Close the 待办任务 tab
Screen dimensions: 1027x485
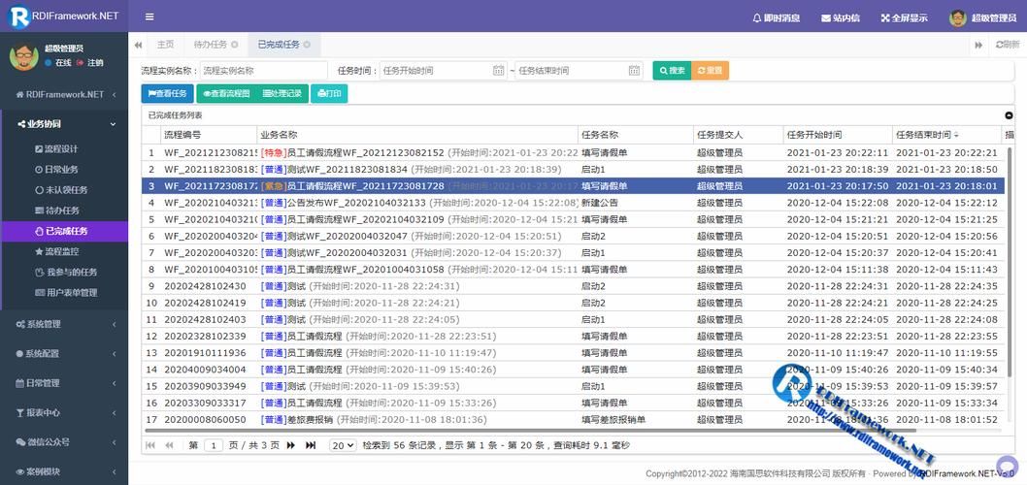235,45
